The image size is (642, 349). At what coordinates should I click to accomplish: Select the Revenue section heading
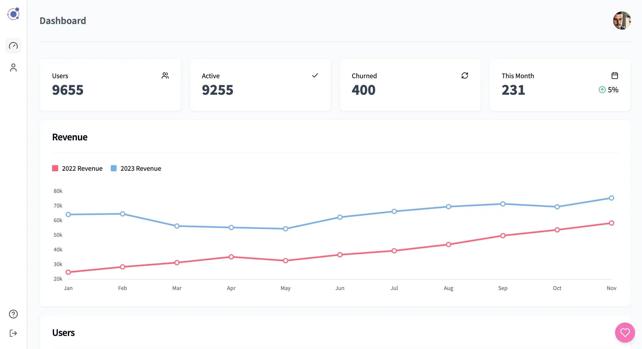(x=70, y=137)
